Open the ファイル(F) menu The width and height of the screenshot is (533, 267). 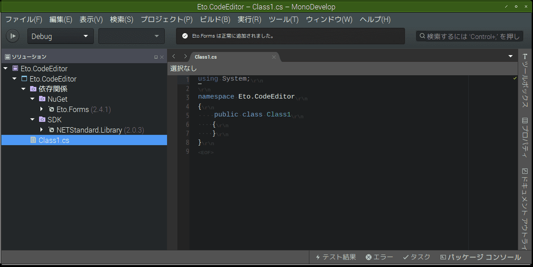(24, 19)
